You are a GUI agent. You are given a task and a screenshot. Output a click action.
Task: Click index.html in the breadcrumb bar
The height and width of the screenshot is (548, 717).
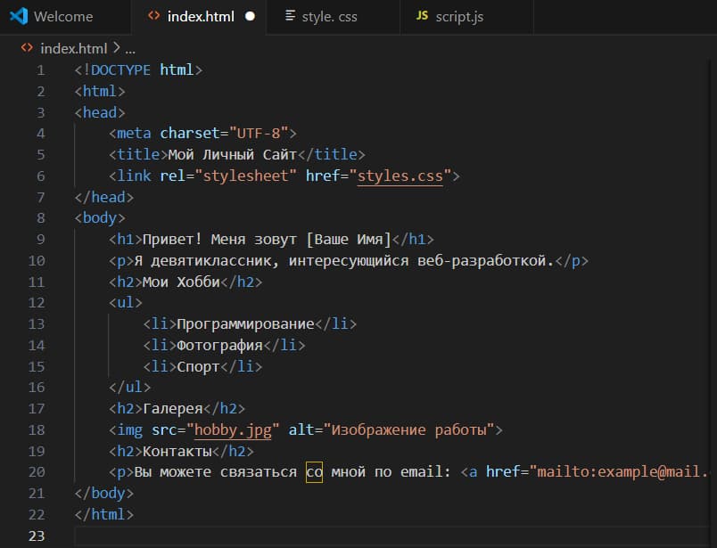(x=74, y=48)
